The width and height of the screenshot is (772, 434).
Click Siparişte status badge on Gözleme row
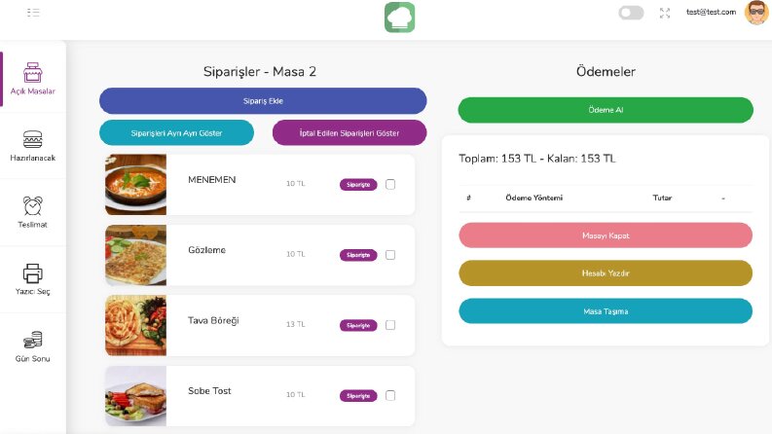coord(358,255)
